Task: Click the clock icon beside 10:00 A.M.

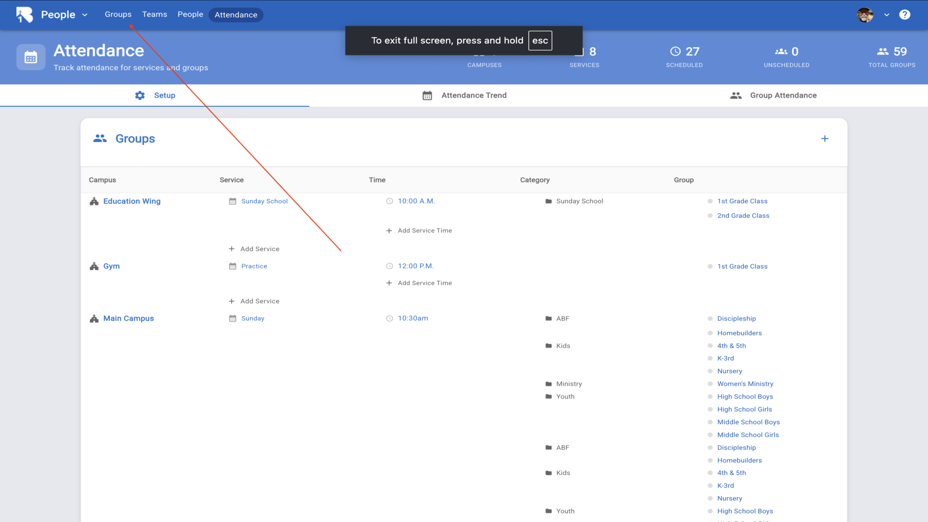Action: pos(390,201)
